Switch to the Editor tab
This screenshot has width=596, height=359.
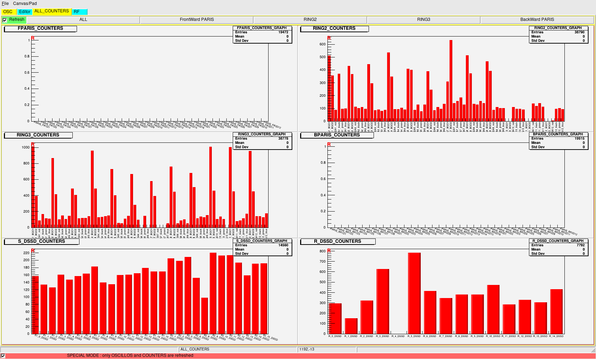point(24,11)
